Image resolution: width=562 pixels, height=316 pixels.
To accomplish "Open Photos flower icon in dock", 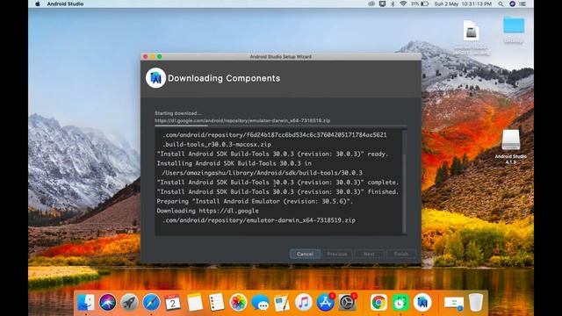I will click(x=238, y=303).
